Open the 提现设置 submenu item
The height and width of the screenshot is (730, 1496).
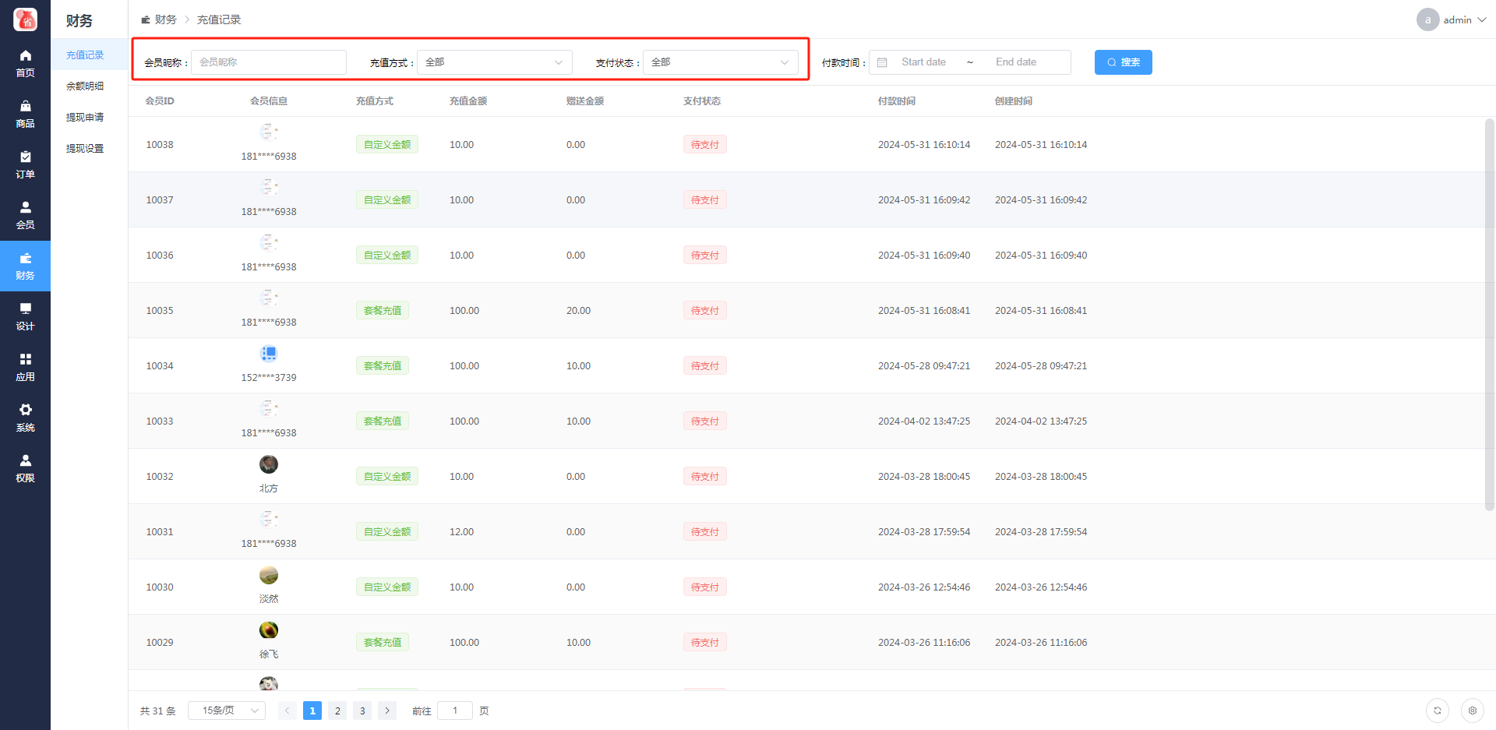click(85, 148)
